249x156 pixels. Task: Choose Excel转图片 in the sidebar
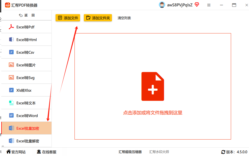coord(26,65)
